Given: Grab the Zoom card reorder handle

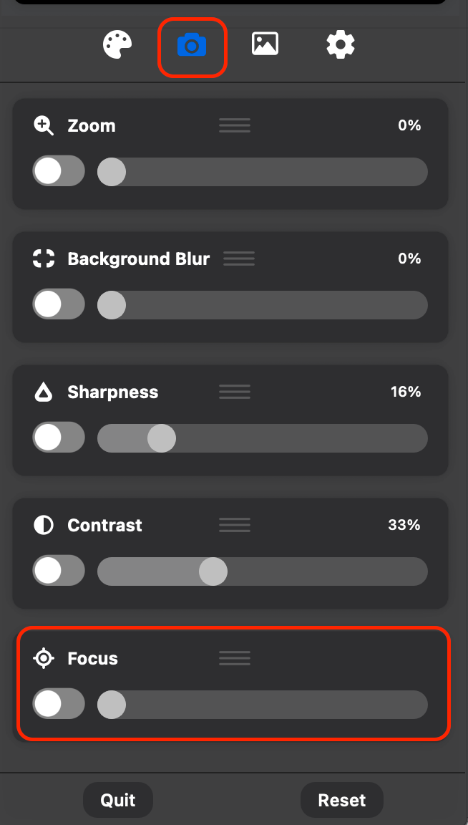Looking at the screenshot, I should point(235,126).
